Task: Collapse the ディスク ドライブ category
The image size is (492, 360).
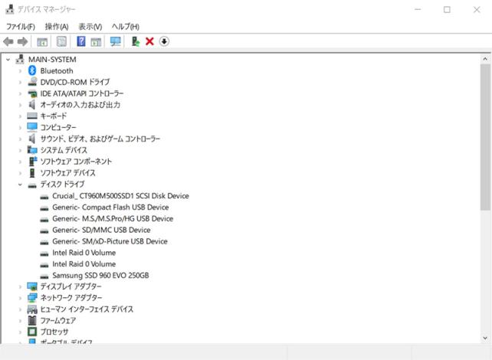Action: pos(20,185)
